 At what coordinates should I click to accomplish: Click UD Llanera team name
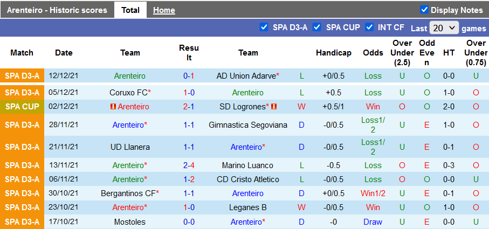[130, 147]
